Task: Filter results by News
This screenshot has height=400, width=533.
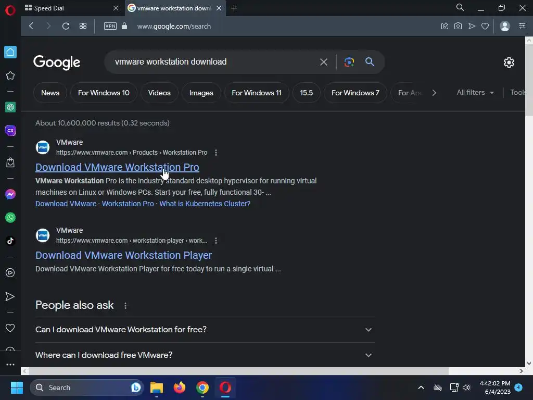Action: tap(50, 93)
